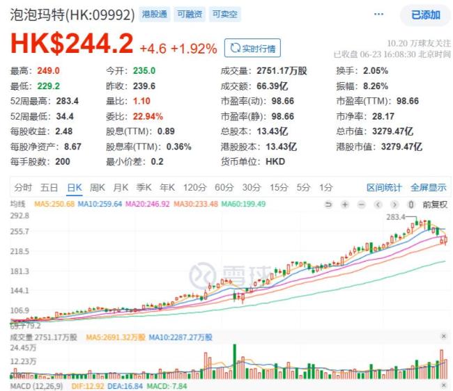Screen dimensions: 453x391
Task: Click the MA20:246.92 moving average label
Action: (147, 204)
